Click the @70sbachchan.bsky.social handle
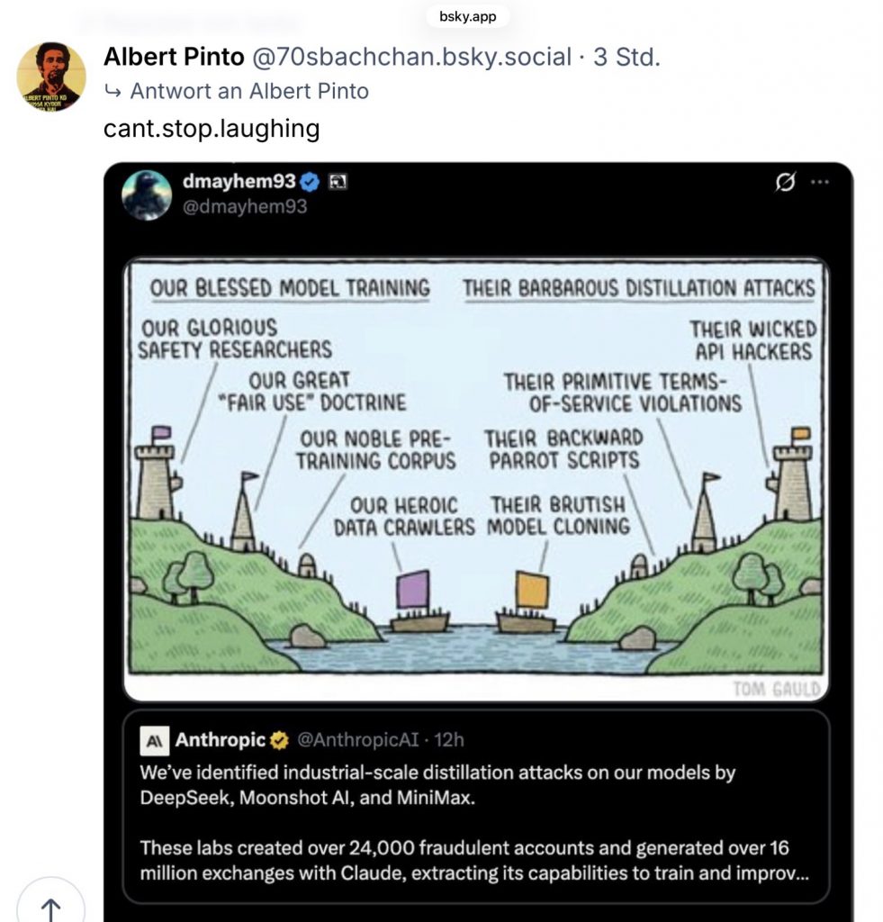Viewport: 883px width, 922px height. tap(411, 58)
